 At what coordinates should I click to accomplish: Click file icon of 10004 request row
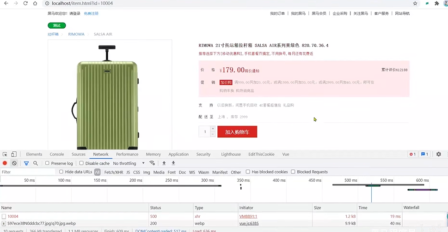(x=4, y=217)
